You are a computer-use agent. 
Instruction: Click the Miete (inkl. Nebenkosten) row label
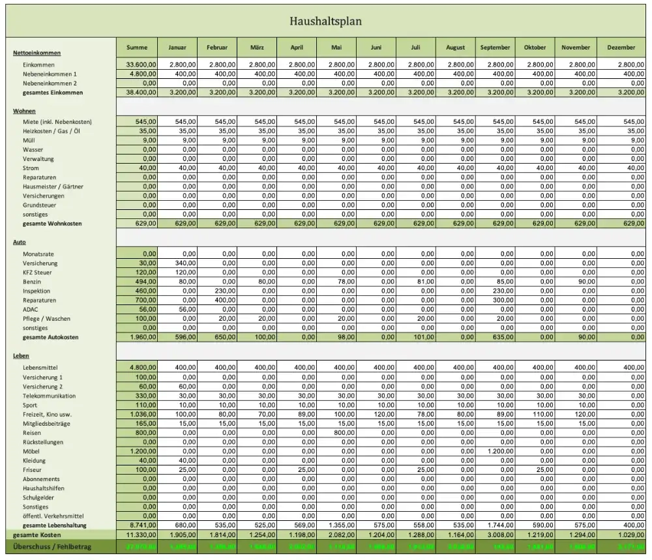57,122
